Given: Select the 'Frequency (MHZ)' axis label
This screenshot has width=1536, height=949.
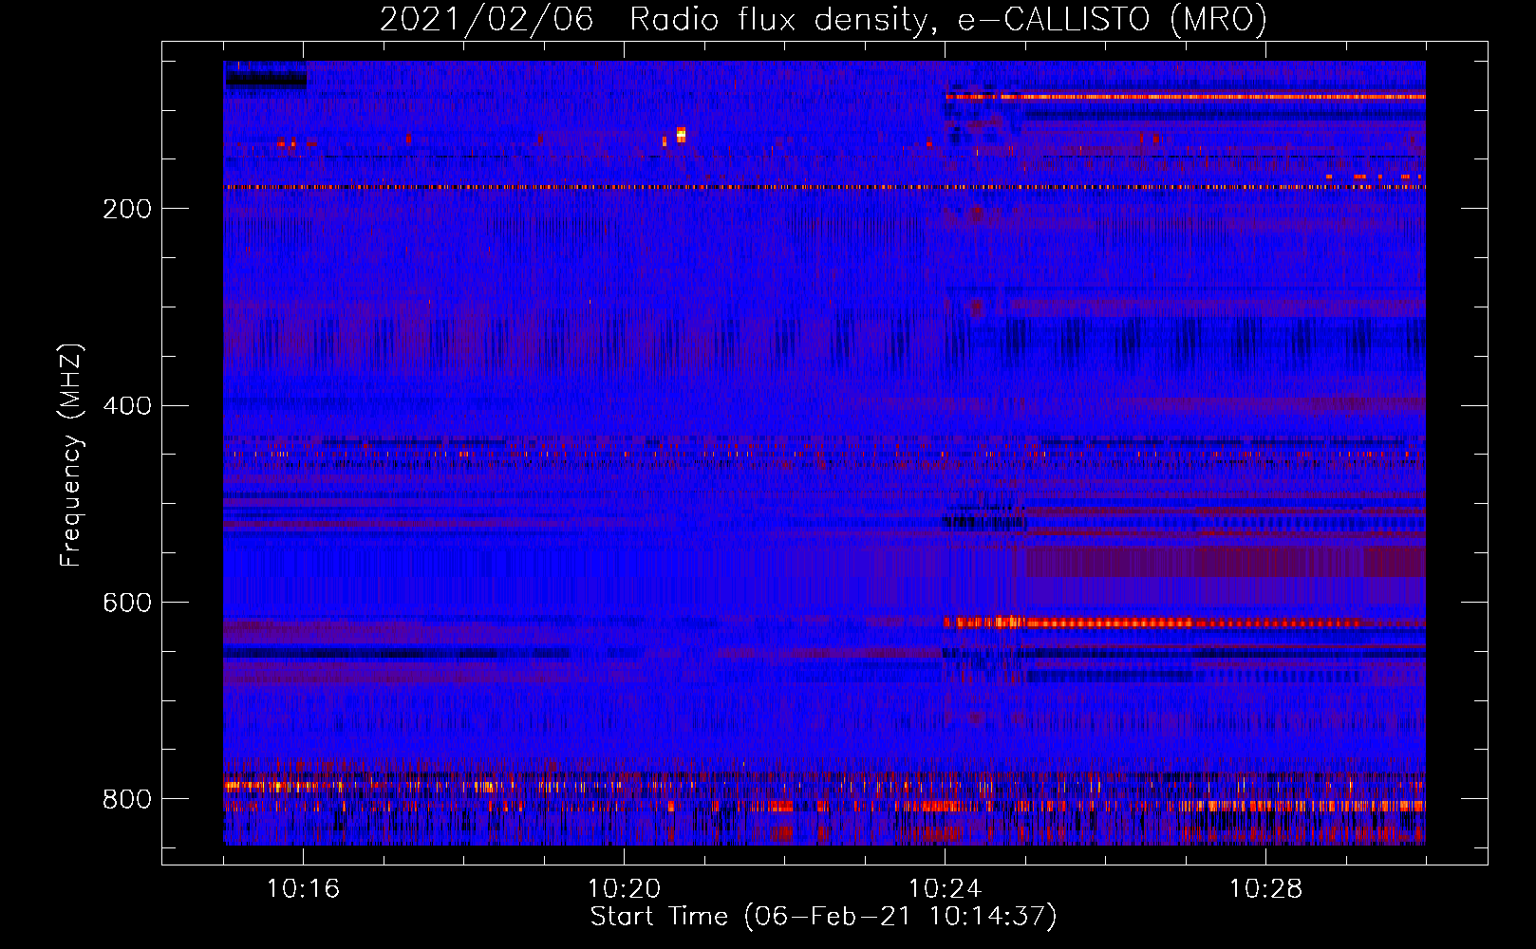Looking at the screenshot, I should tap(71, 455).
